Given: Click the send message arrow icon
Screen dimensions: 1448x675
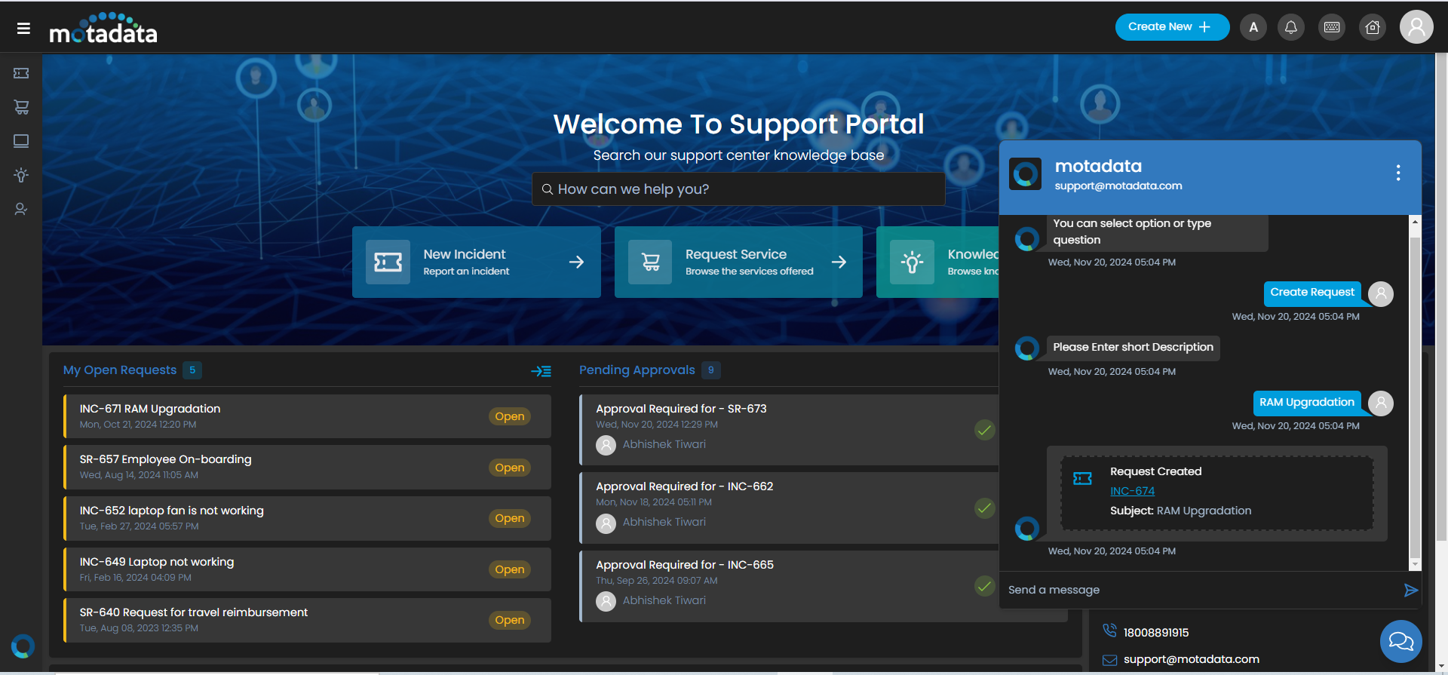Looking at the screenshot, I should pyautogui.click(x=1410, y=590).
